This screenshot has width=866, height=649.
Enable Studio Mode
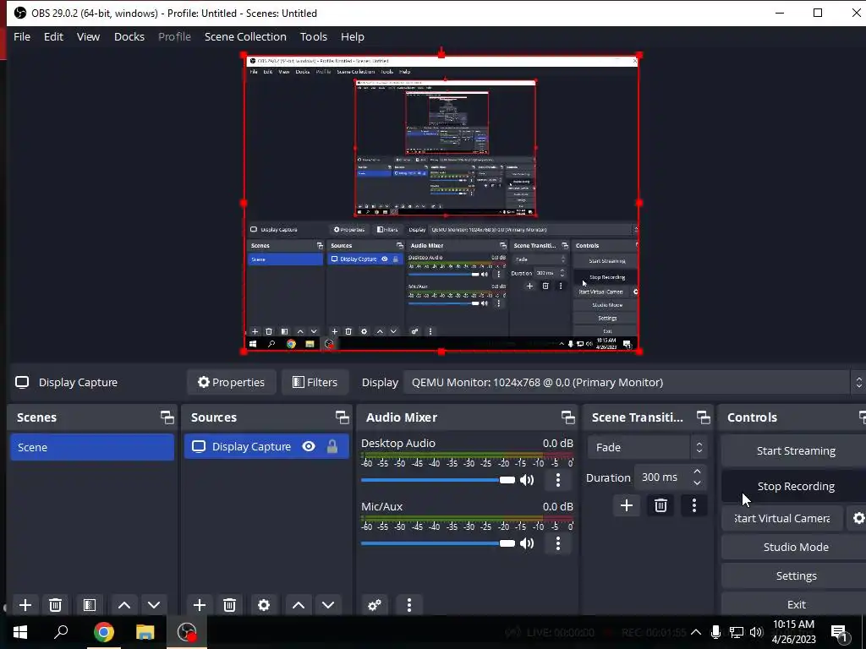[795, 547]
